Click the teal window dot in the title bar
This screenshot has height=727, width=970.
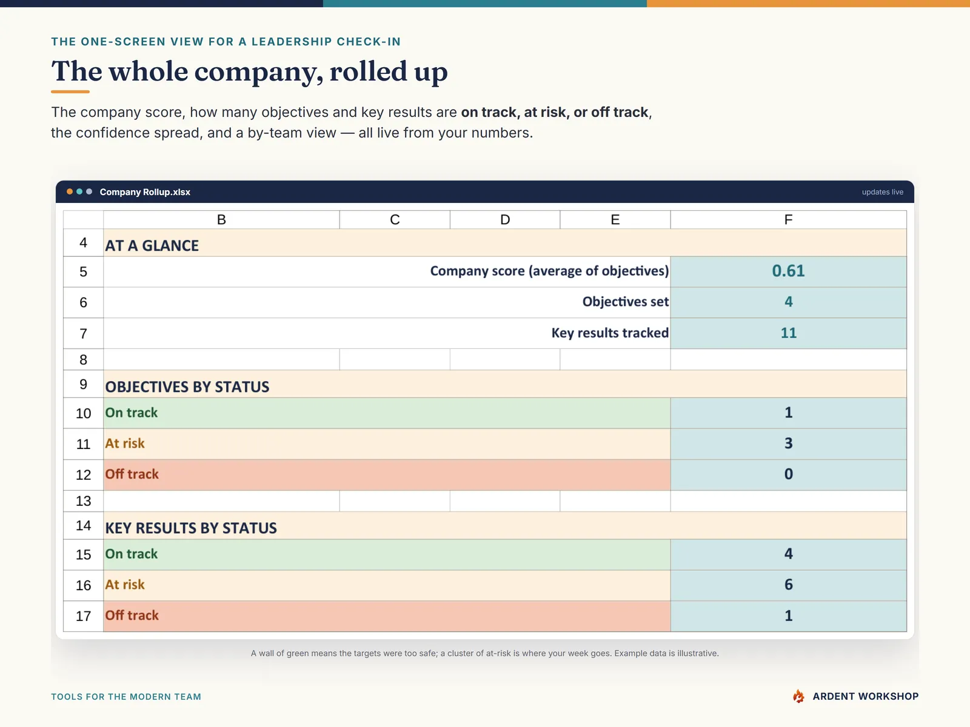pos(79,191)
